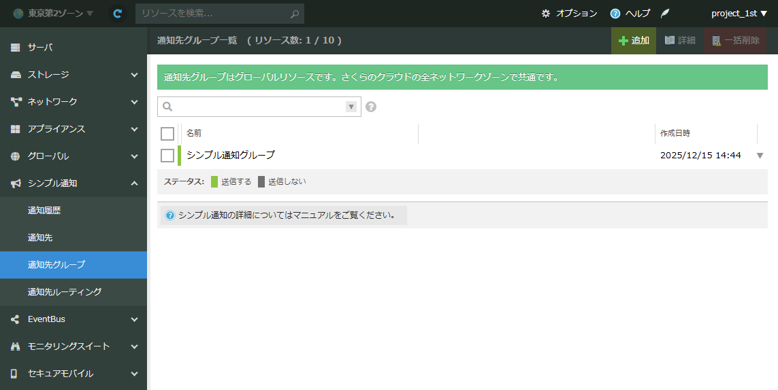
Task: Open the filter field dropdown arrow
Action: click(x=351, y=107)
